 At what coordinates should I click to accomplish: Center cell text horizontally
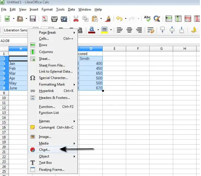(129, 30)
